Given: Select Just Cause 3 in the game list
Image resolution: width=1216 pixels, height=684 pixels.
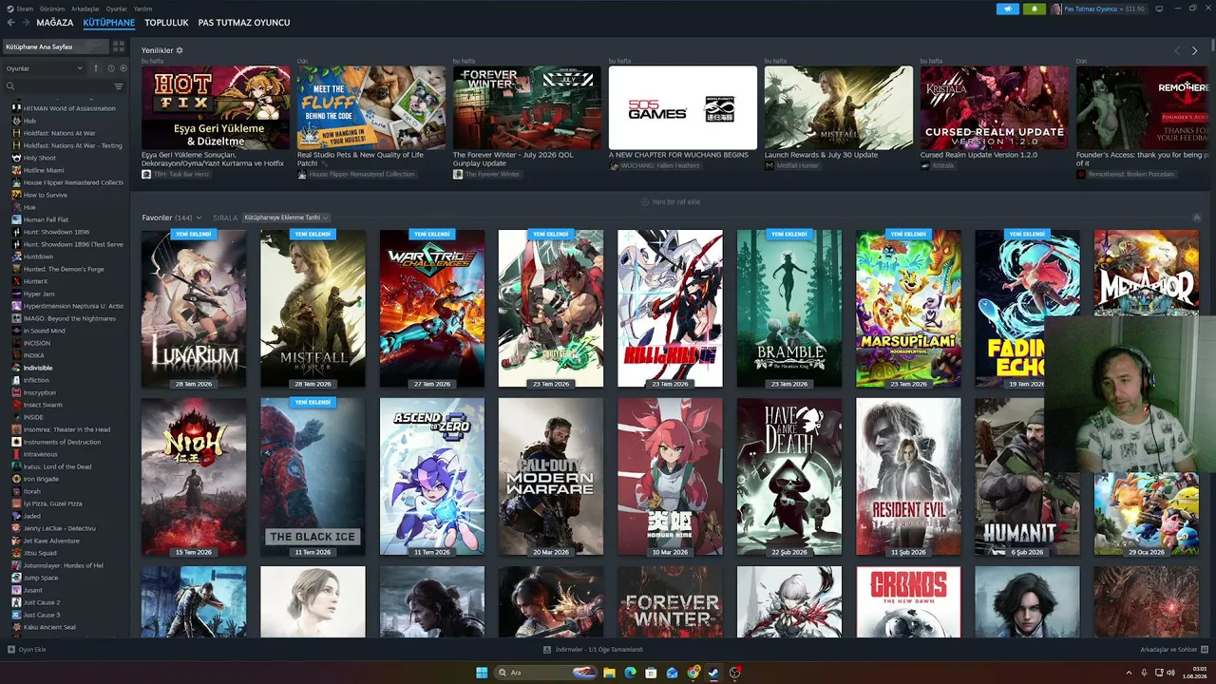Looking at the screenshot, I should click(x=42, y=615).
